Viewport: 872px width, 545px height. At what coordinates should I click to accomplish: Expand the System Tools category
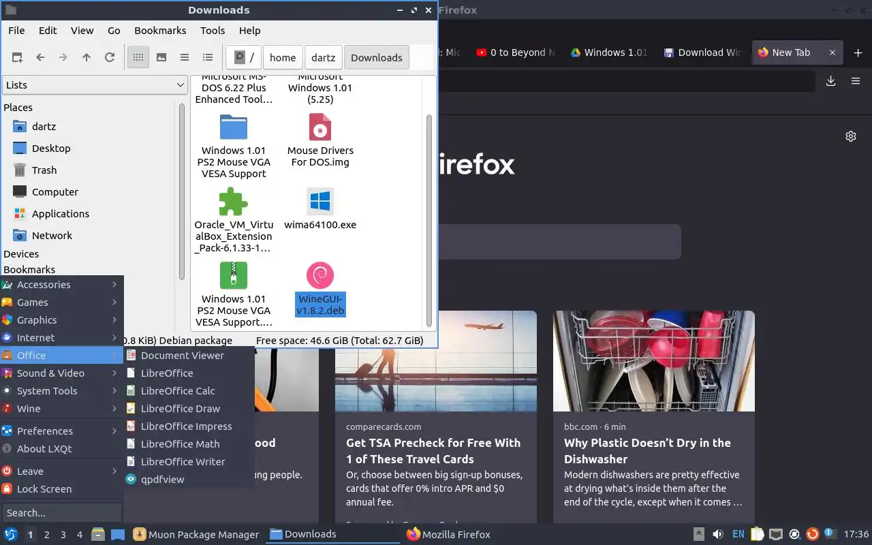point(61,391)
